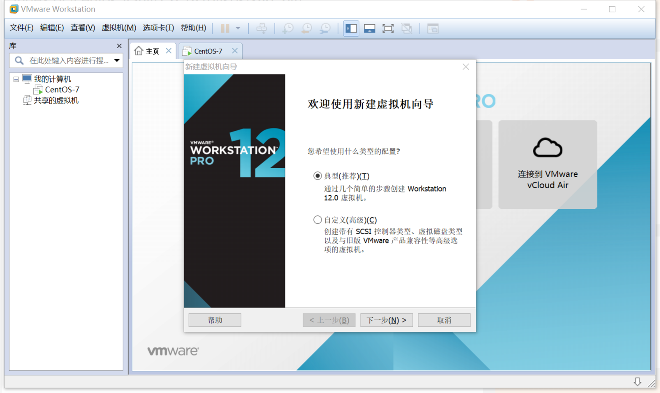The height and width of the screenshot is (393, 660).
Task: Click the shared VM icon beside 共享的虚拟机
Action: tap(27, 100)
